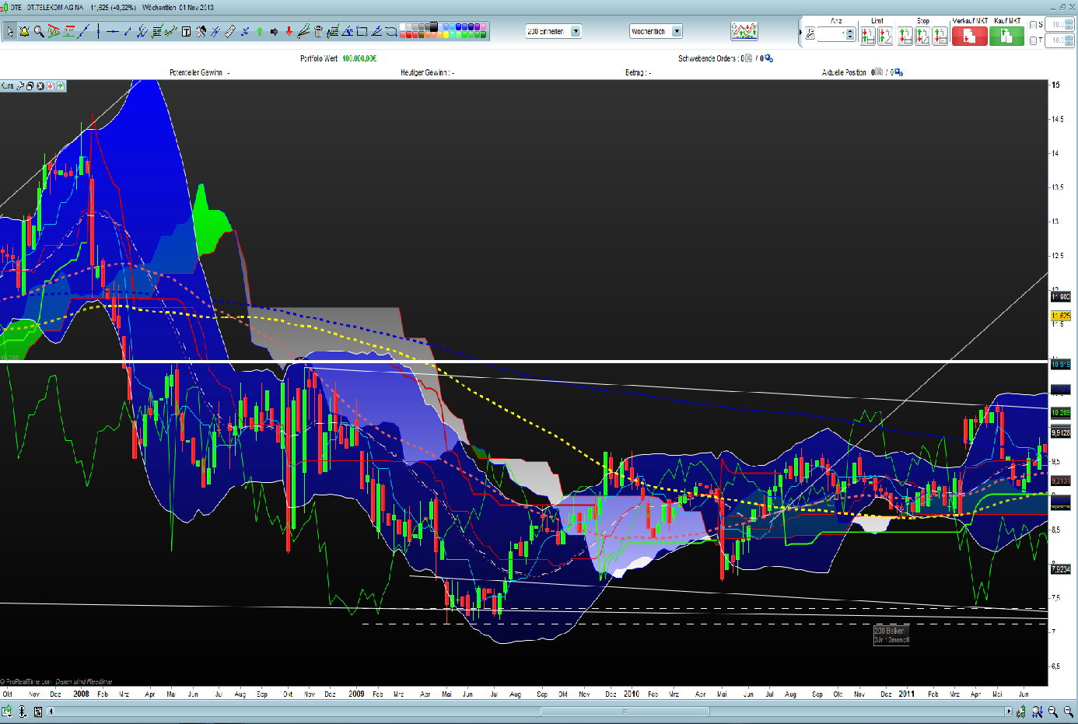The image size is (1078, 724).
Task: Open the hammer and wrench settings tool
Action: click(x=201, y=32)
